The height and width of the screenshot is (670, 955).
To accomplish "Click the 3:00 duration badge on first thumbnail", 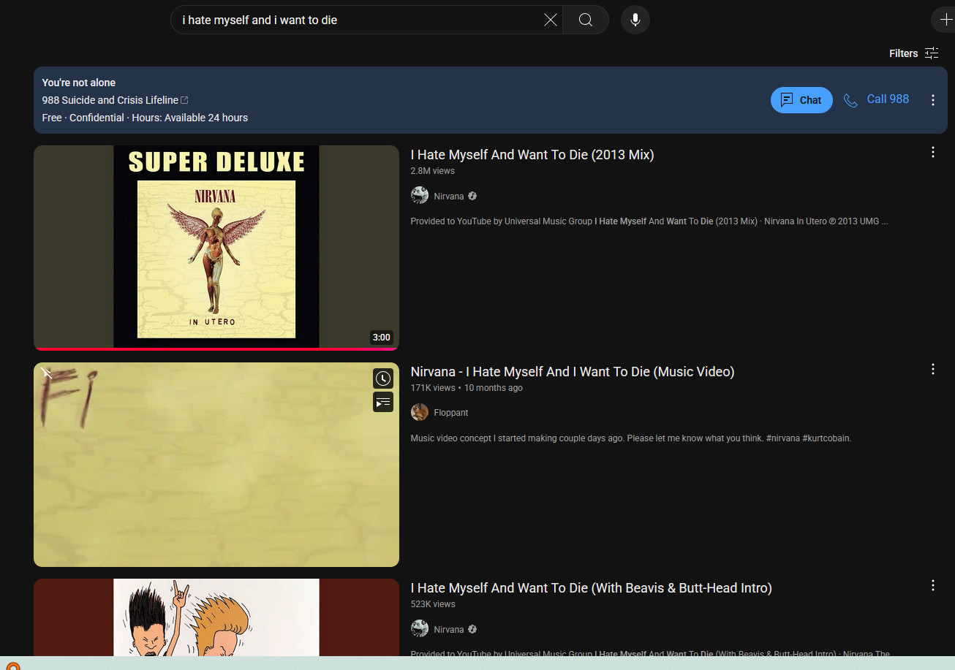I will (x=382, y=338).
